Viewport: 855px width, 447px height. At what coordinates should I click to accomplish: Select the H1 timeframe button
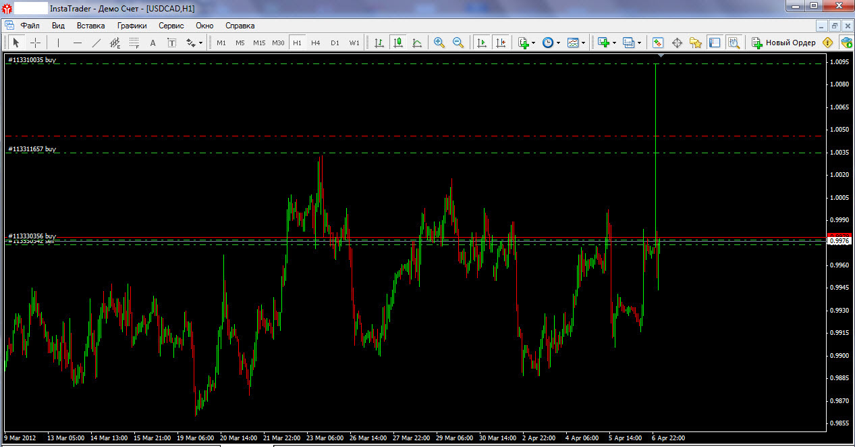pos(298,43)
